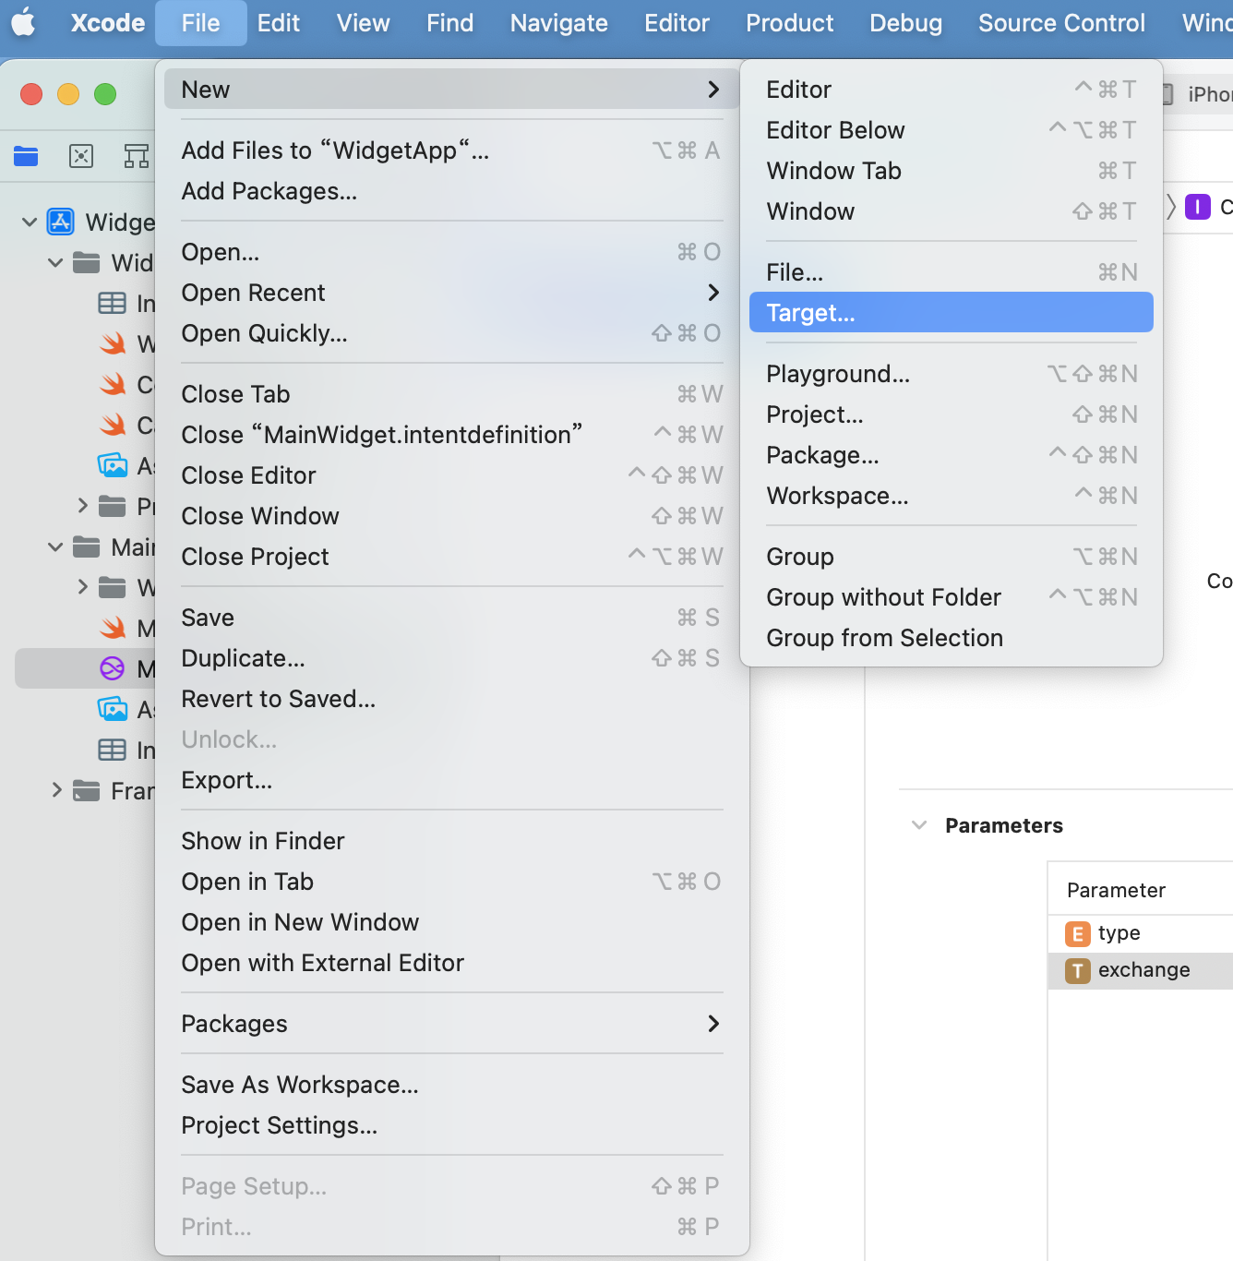
Task: Select the type parameter row
Action: [x=1141, y=933]
